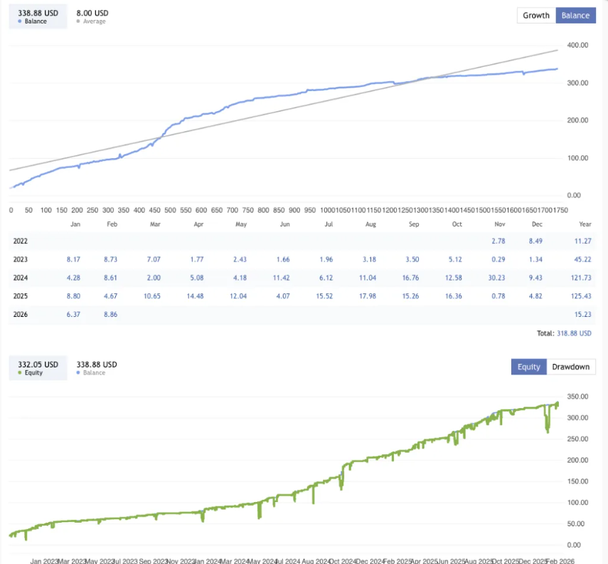Select the Equity toggle button
The image size is (608, 564).
coord(528,367)
